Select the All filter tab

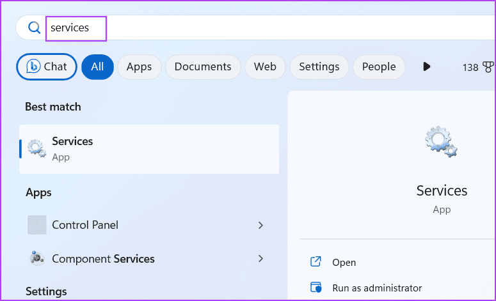[97, 66]
